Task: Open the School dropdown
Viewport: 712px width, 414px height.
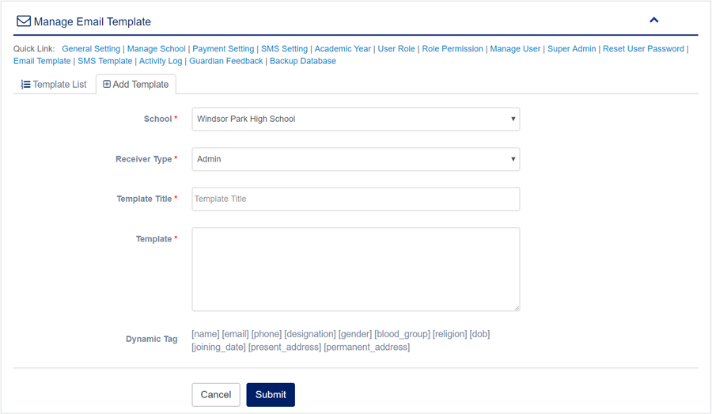Action: (x=355, y=119)
